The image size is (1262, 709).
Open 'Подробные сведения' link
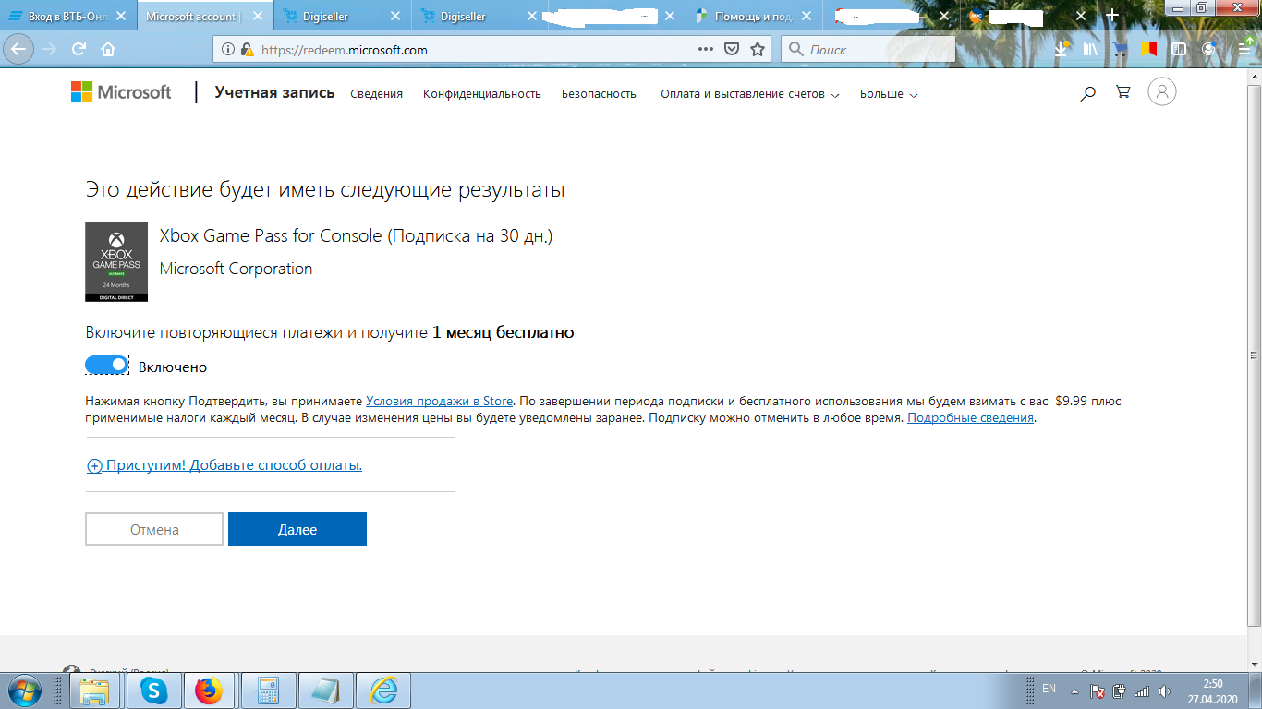pos(970,418)
